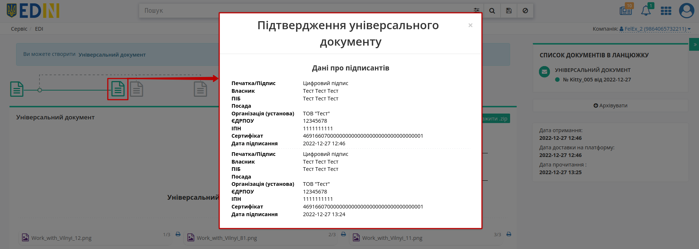Open the search filter settings sliders icon
This screenshot has height=249, width=699.
click(476, 11)
